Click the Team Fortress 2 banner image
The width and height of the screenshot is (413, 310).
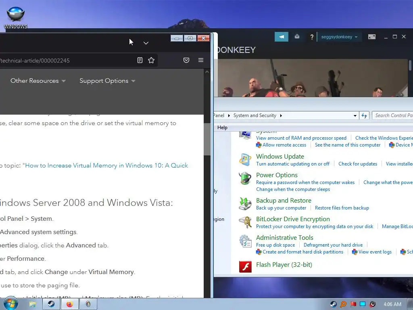coord(312,78)
